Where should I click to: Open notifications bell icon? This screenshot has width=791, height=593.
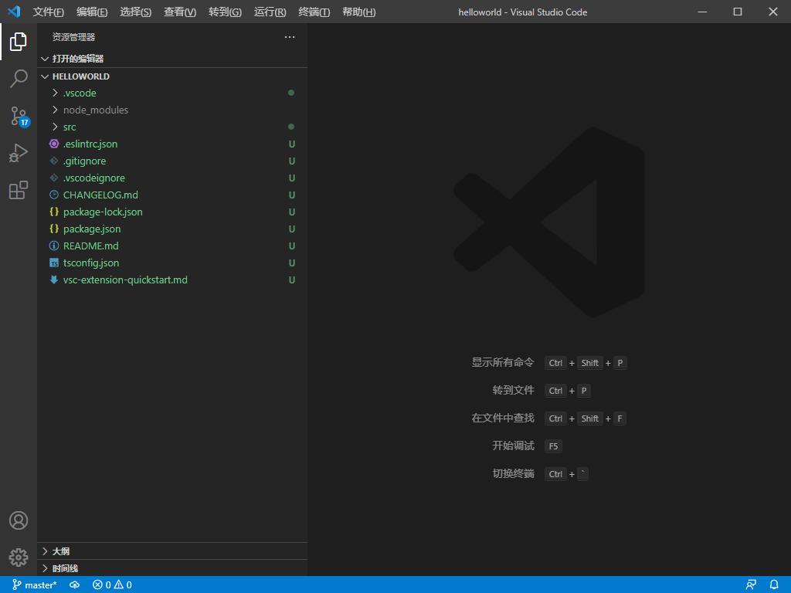(x=774, y=585)
